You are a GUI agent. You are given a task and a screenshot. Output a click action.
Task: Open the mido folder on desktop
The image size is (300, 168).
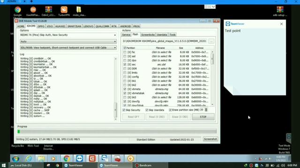coord(79,11)
